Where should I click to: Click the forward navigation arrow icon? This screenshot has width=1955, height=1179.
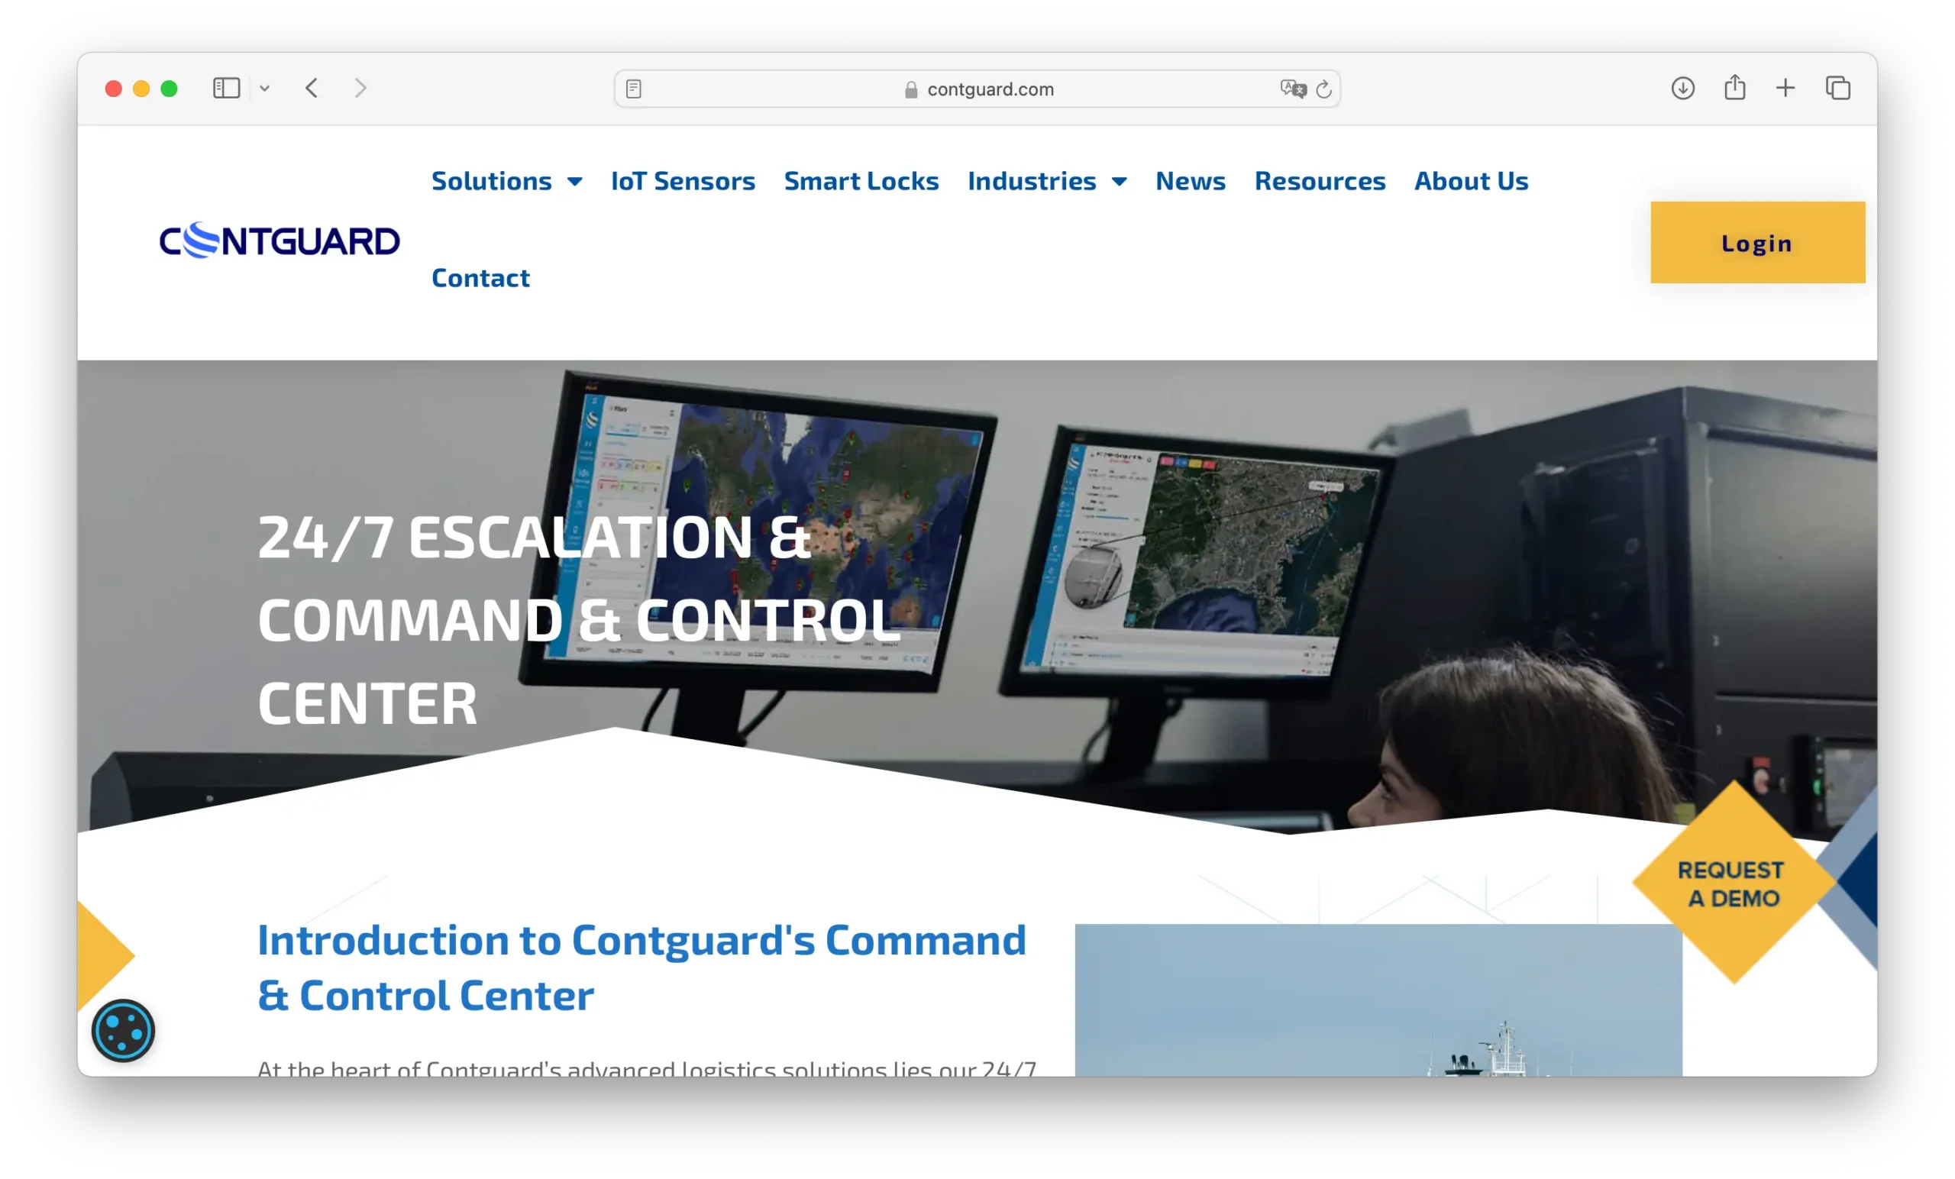(x=359, y=88)
